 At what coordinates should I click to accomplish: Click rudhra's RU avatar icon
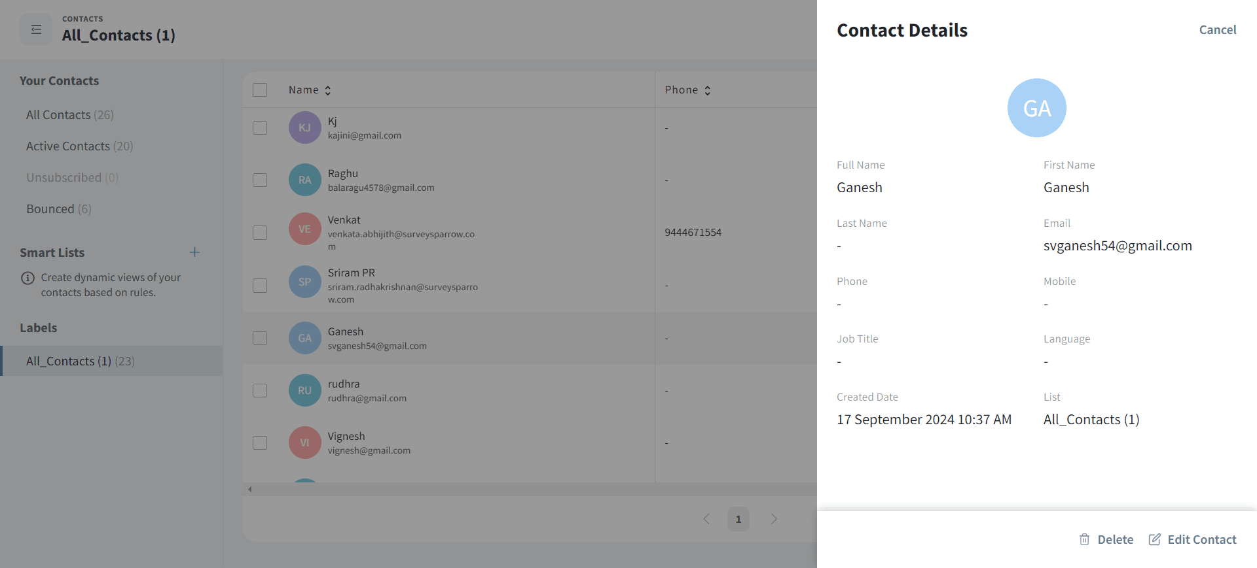(304, 390)
